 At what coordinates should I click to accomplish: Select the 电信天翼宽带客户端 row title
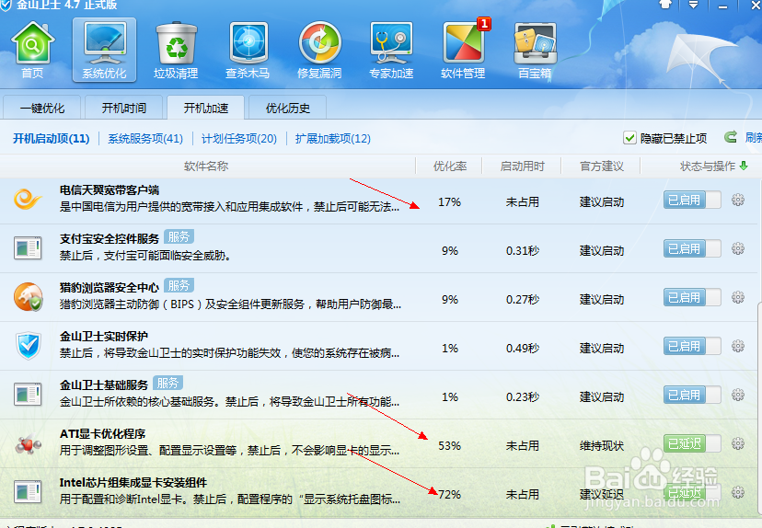[110, 189]
